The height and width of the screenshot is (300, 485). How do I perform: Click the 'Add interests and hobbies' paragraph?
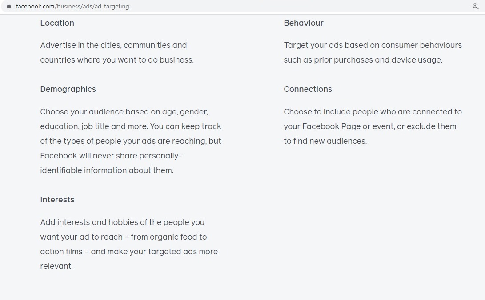coord(129,244)
